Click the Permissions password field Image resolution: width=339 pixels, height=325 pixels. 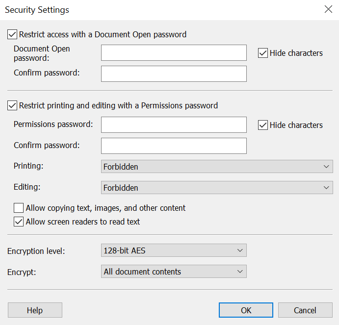(174, 125)
